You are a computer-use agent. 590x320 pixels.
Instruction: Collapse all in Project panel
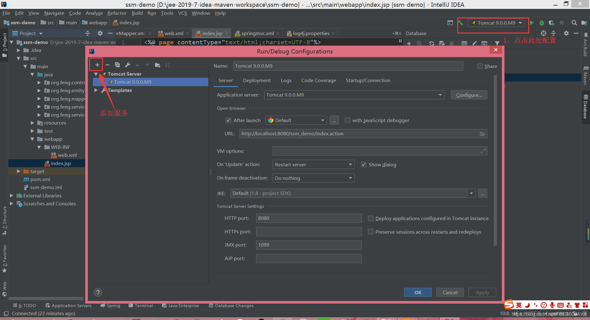click(88, 33)
